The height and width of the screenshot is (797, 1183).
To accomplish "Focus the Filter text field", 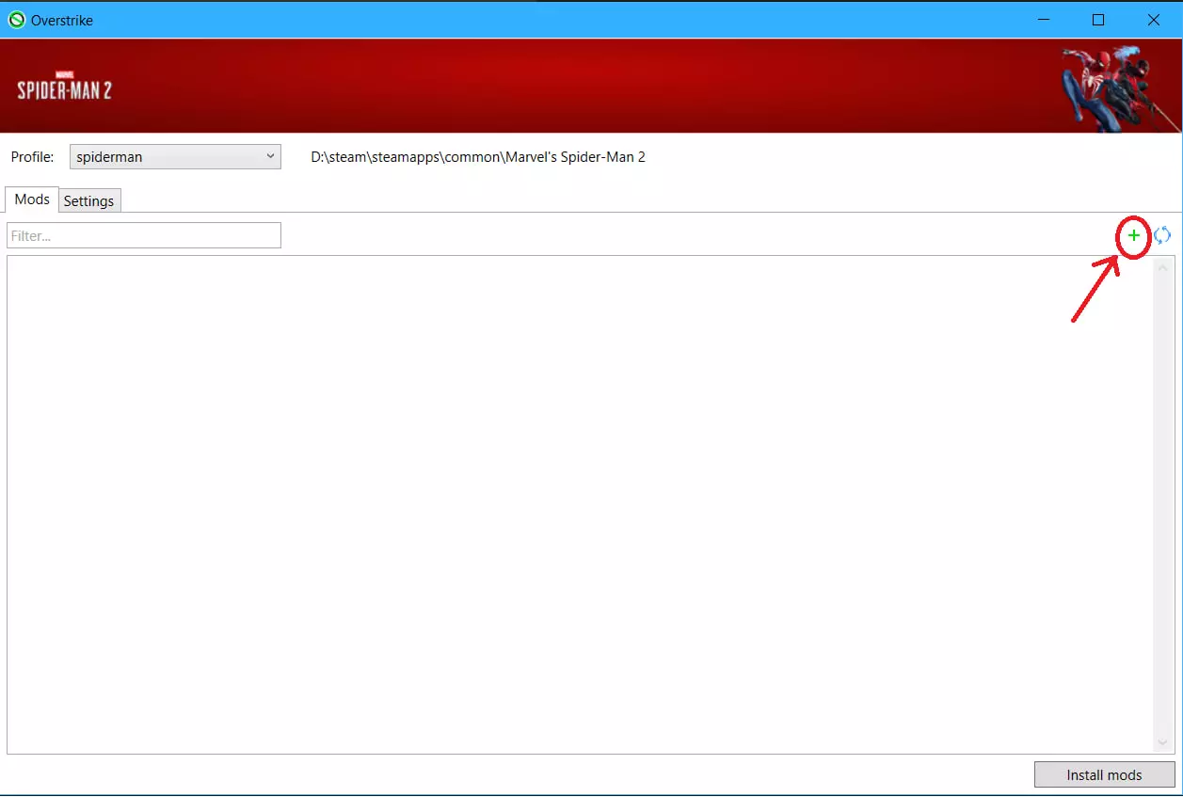I will coord(144,235).
